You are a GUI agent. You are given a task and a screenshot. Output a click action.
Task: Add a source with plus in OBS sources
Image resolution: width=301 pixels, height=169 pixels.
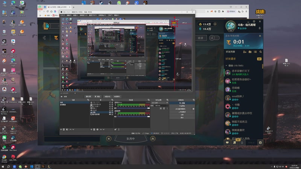tap(91, 130)
